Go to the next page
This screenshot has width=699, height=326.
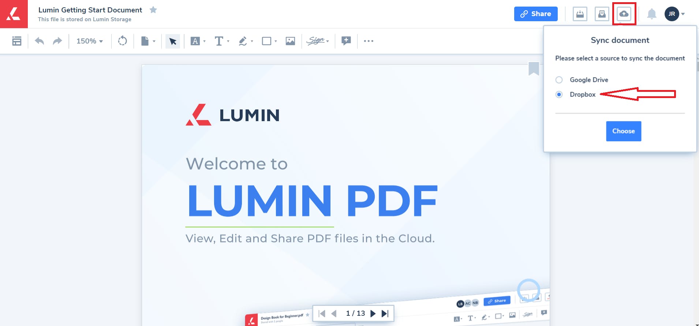point(373,314)
